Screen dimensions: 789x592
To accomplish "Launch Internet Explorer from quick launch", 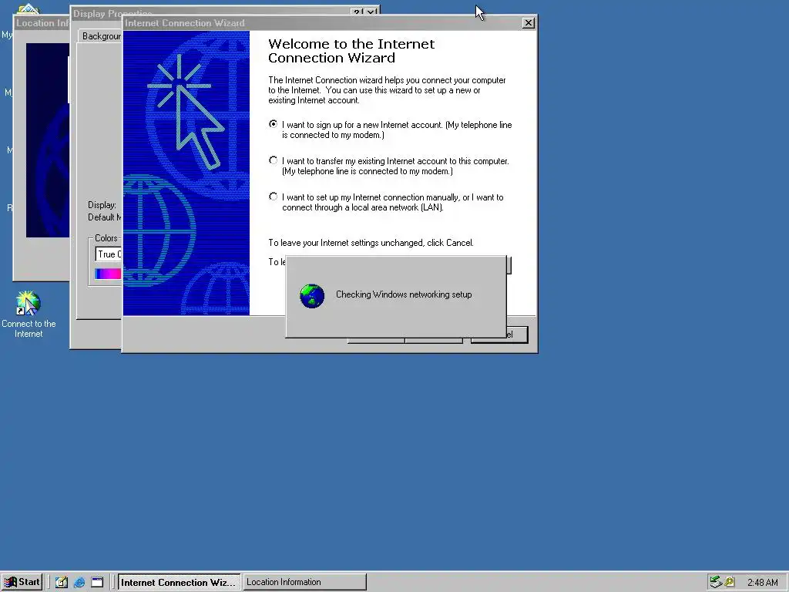I will pos(79,583).
